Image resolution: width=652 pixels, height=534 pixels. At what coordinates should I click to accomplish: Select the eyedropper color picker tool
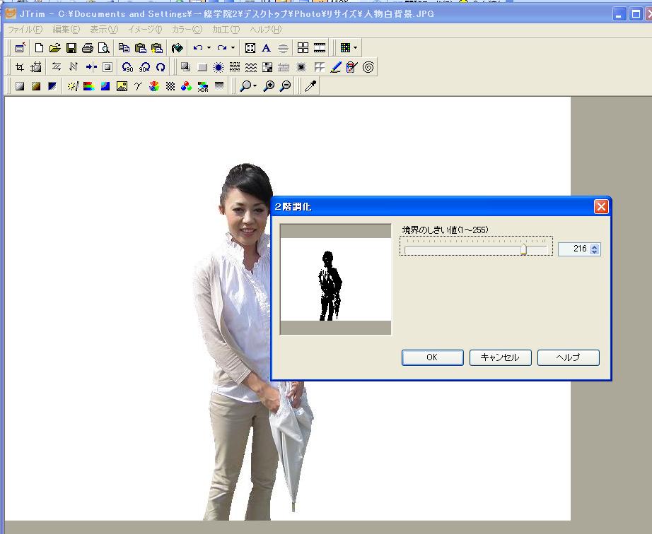[x=310, y=86]
